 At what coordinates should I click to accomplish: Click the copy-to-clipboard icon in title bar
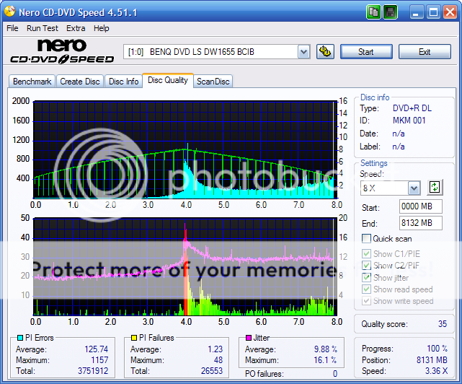tap(373, 12)
